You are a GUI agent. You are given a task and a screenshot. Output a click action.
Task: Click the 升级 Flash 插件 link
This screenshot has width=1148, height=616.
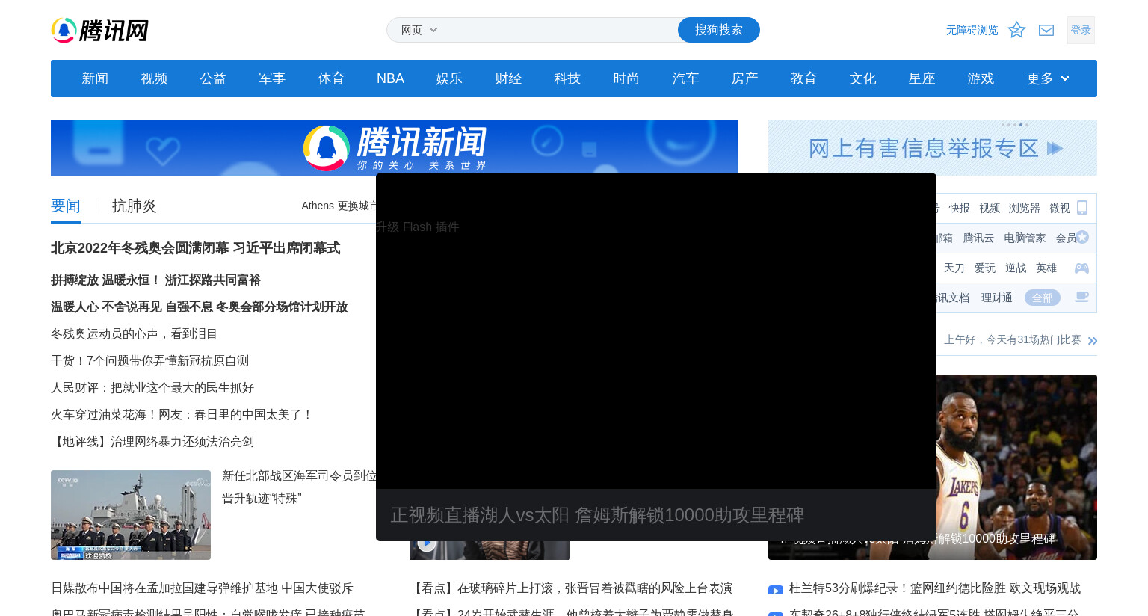point(418,227)
